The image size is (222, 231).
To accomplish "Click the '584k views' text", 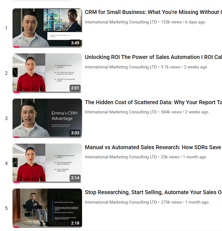I will pyautogui.click(x=171, y=112).
